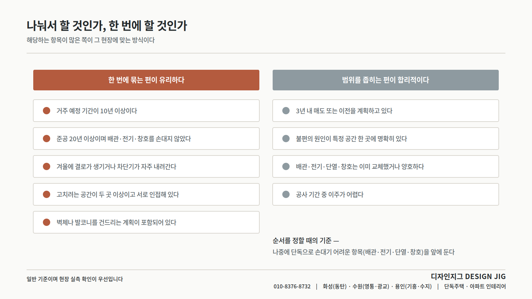This screenshot has width=532, height=299.
Task: Select the card '겨울에 결로가 생기거나 차단기가 자주 내려간다'
Action: pyautogui.click(x=146, y=166)
